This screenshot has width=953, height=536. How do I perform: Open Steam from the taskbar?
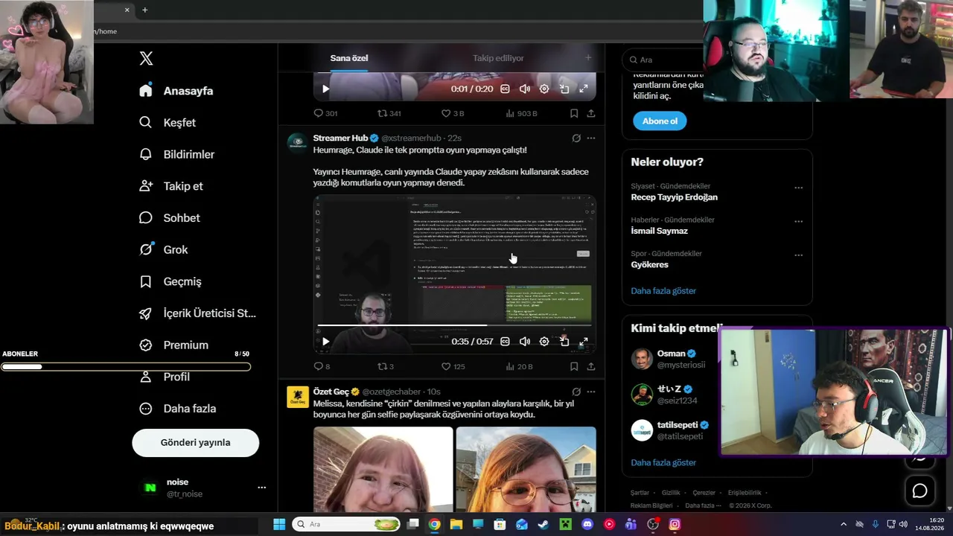544,524
